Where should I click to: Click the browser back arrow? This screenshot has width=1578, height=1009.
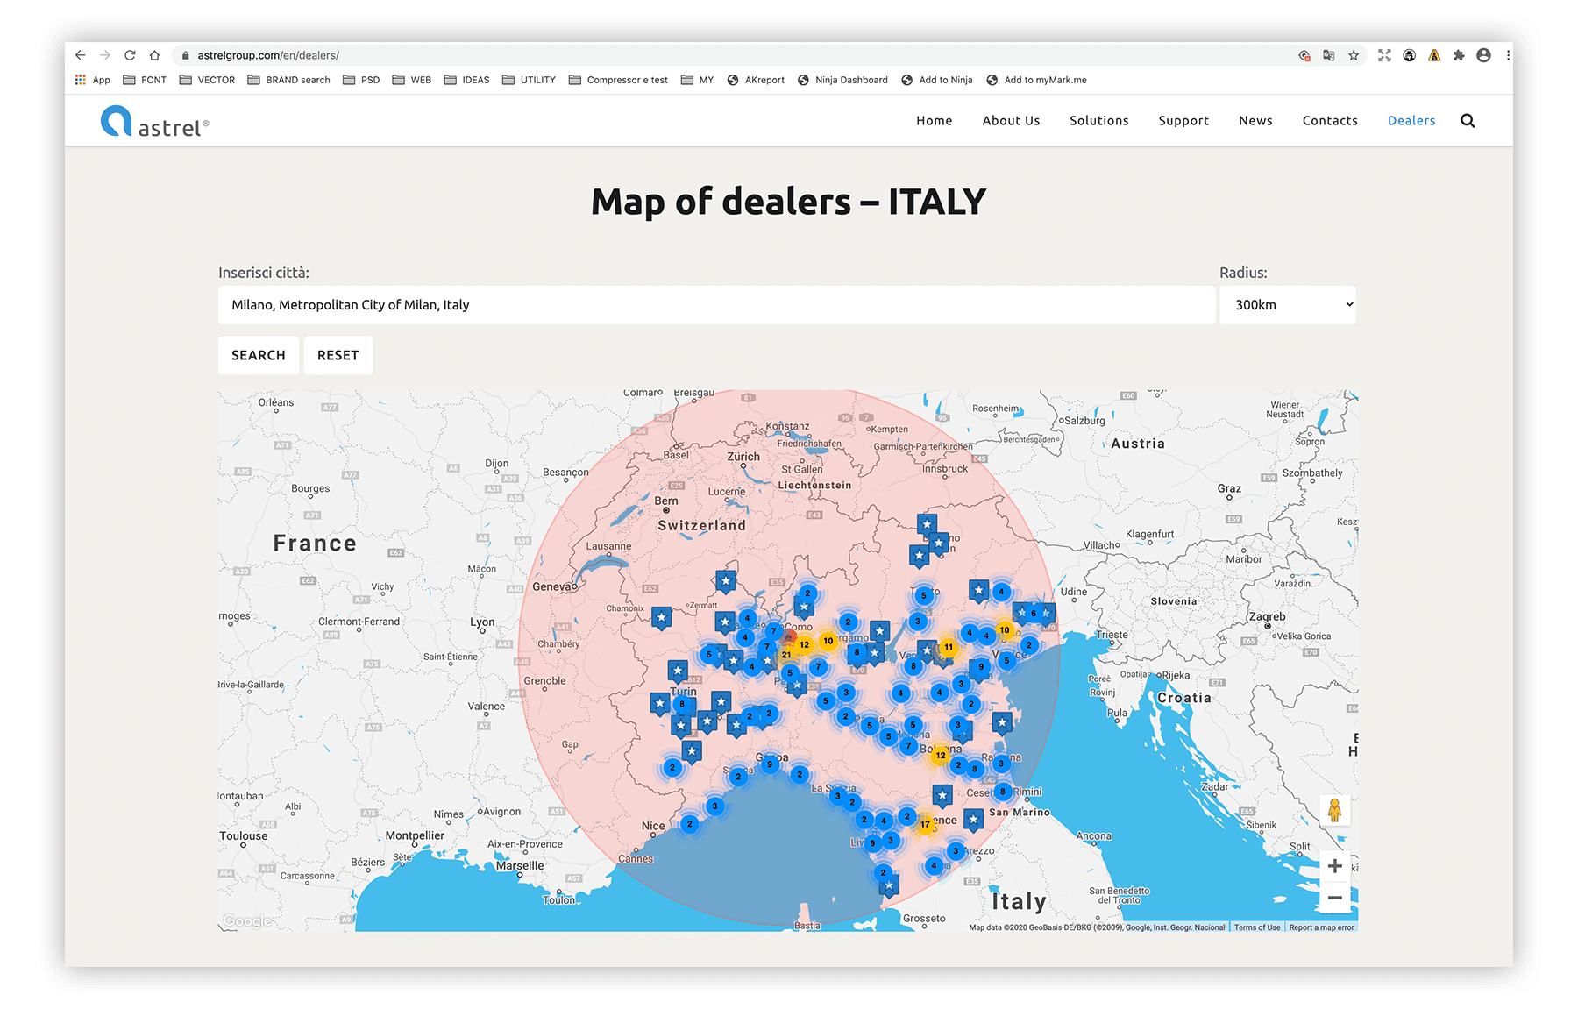pos(81,55)
